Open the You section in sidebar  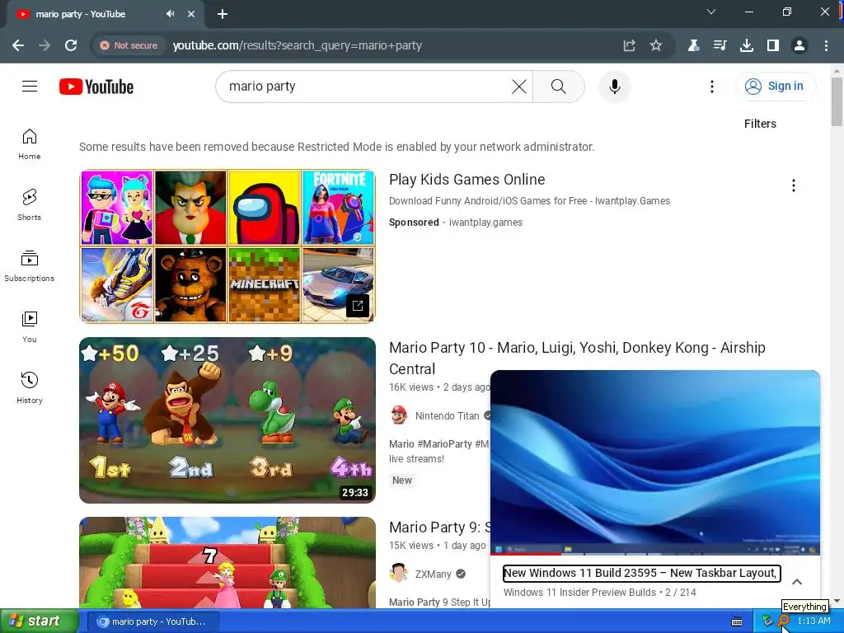(30, 326)
